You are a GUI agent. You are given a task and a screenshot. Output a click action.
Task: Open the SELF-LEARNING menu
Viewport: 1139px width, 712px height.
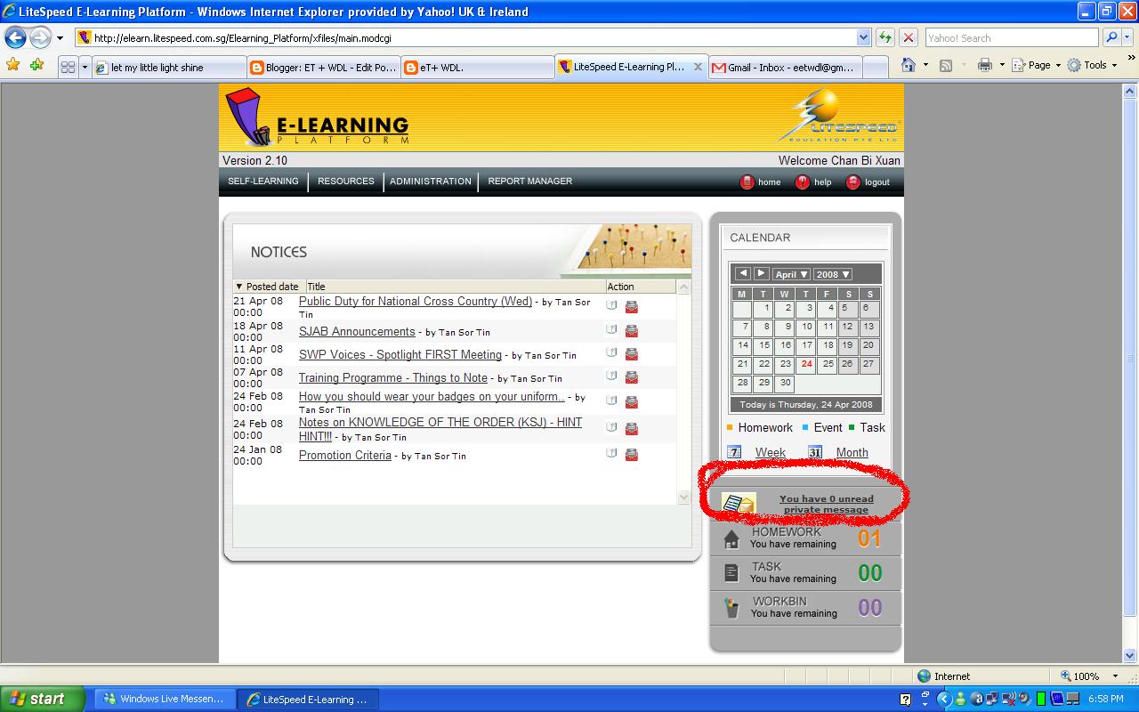[x=263, y=182]
